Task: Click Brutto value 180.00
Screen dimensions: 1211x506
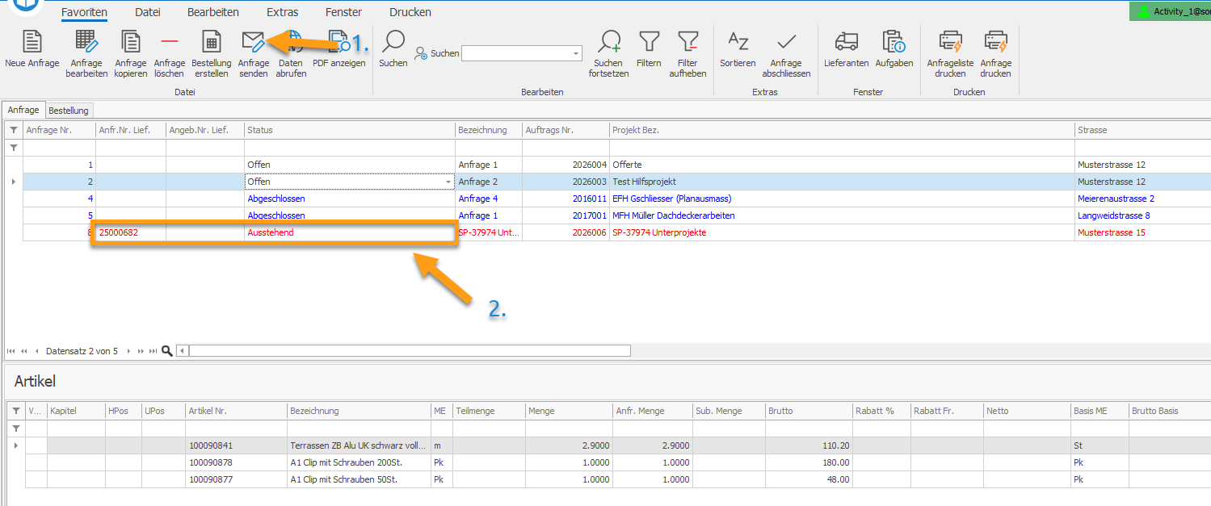Action: (809, 462)
